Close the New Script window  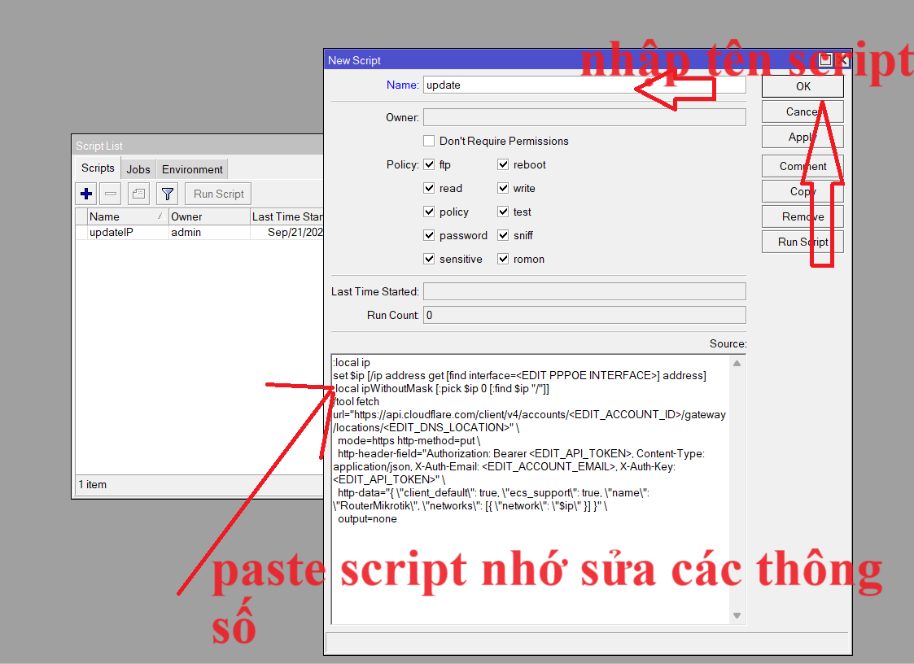842,60
